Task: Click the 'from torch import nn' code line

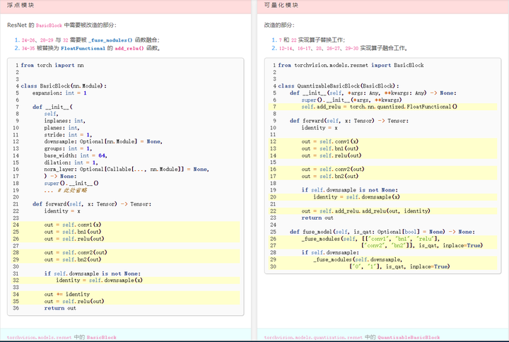Action: (52, 65)
